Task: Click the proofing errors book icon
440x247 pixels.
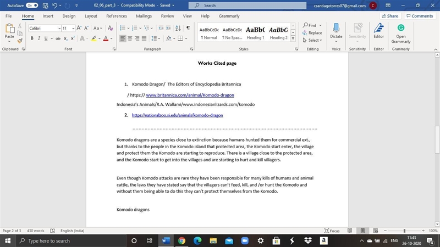Action: [52, 231]
